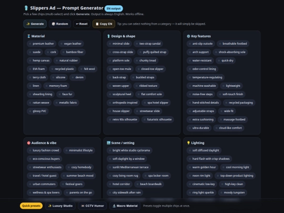Select the two-strap sandal chip
This screenshot has height=213, width=284.
click(x=148, y=44)
